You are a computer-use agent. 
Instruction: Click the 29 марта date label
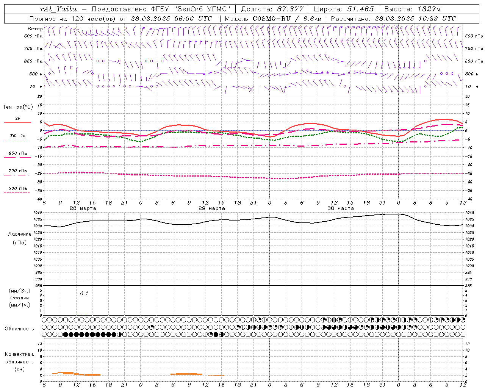pos(212,208)
